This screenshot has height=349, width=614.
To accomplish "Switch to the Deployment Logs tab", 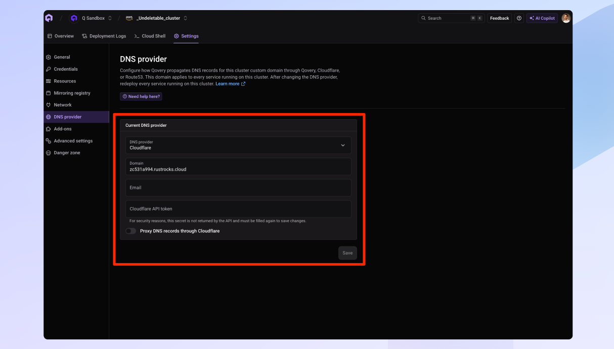I will coord(104,36).
